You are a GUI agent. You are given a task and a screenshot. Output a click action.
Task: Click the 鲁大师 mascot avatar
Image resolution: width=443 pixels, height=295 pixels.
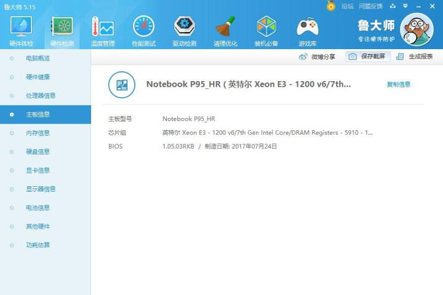tap(417, 29)
